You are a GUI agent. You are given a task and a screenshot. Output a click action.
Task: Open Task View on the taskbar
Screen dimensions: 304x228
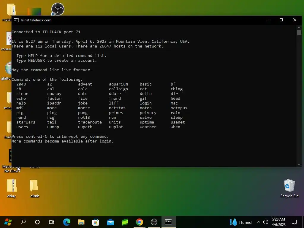(x=52, y=222)
